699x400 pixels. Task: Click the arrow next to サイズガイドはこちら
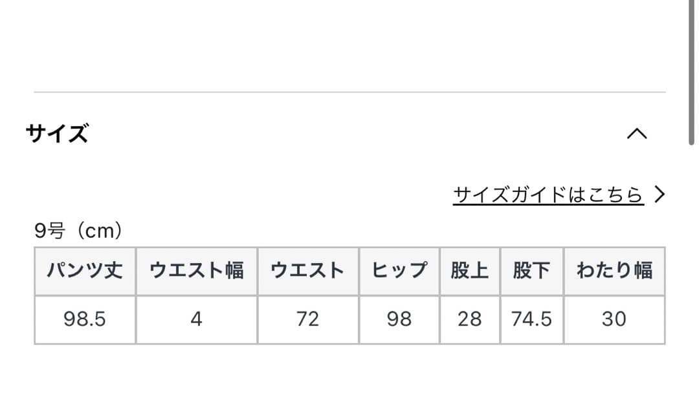[x=660, y=193]
